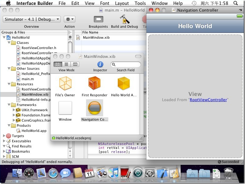The width and height of the screenshot is (245, 184).
Task: Open the Tools menu
Action: click(x=140, y=3)
